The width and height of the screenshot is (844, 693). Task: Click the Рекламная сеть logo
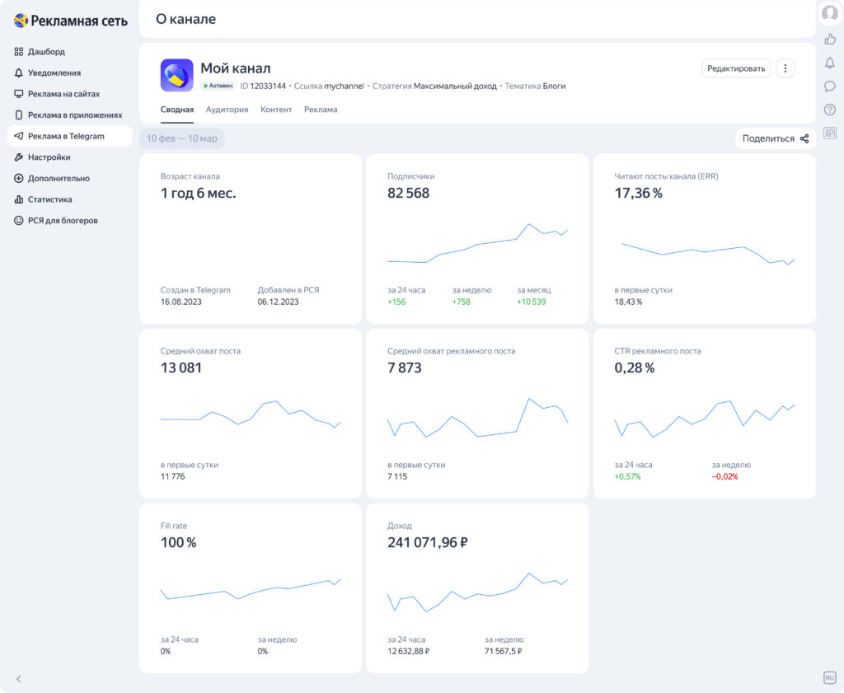71,21
